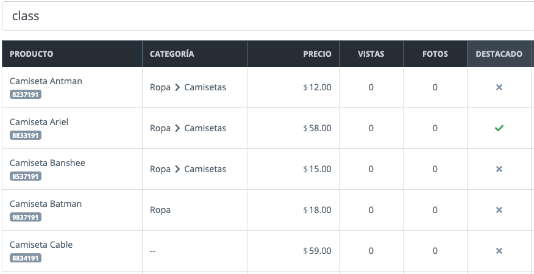534x274 pixels.
Task: Open the Camiseta Cable product link
Action: (x=41, y=245)
